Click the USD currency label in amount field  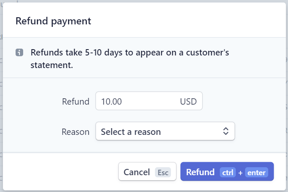[x=188, y=102]
